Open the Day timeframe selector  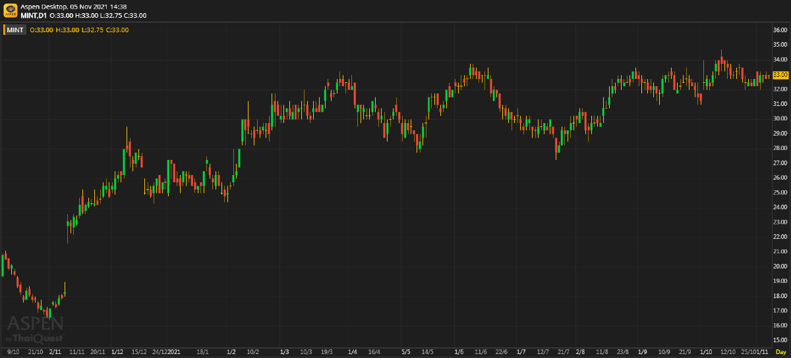780,353
